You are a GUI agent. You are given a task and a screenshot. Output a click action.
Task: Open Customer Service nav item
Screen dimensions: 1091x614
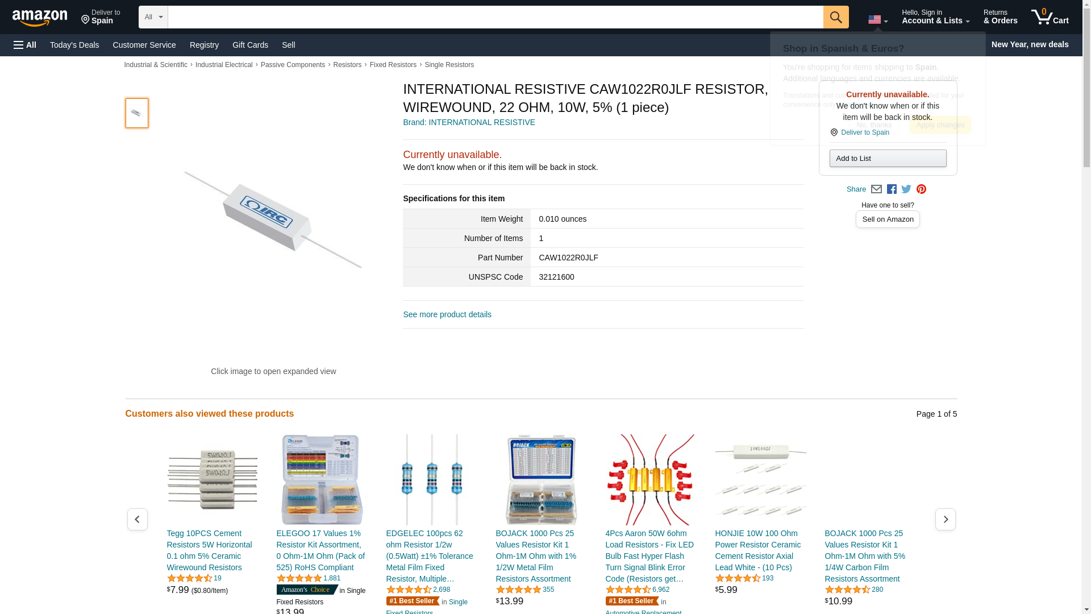144,45
